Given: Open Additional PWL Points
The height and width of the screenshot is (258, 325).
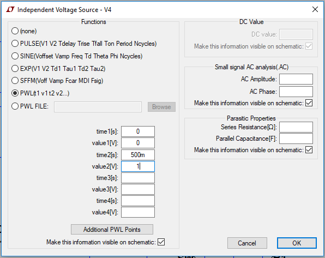Looking at the screenshot, I should pyautogui.click(x=112, y=230).
